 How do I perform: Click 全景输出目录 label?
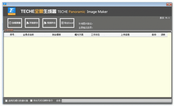[86, 28]
